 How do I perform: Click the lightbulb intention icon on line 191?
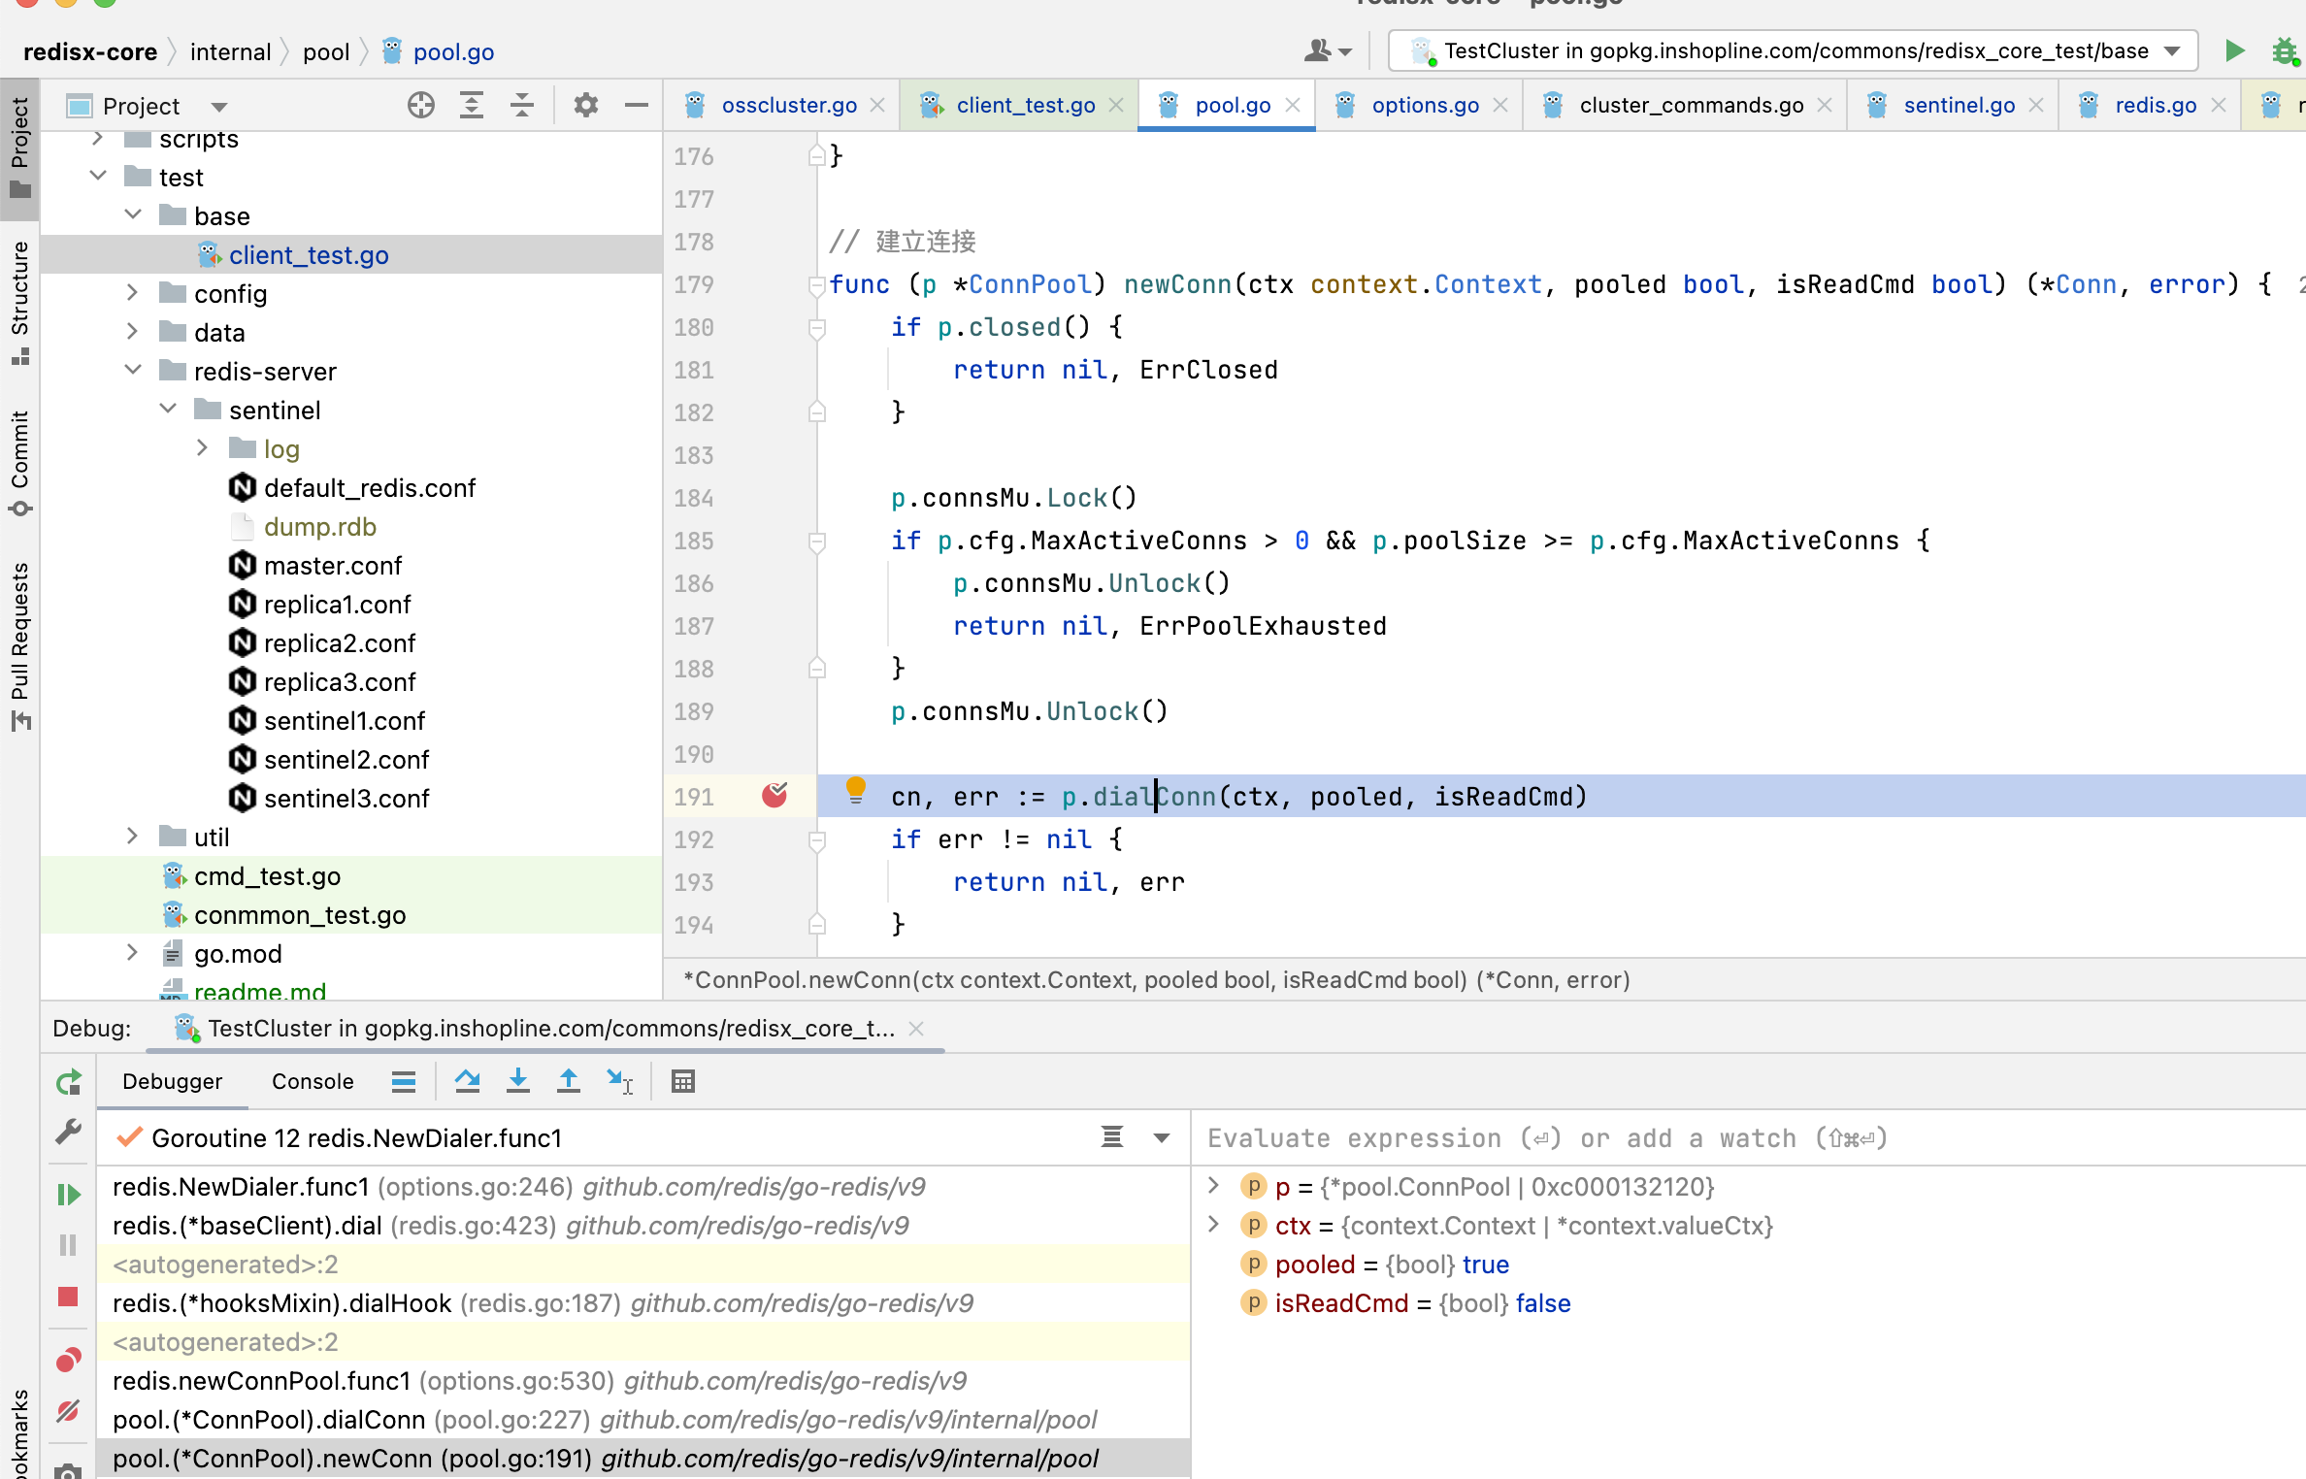tap(855, 789)
